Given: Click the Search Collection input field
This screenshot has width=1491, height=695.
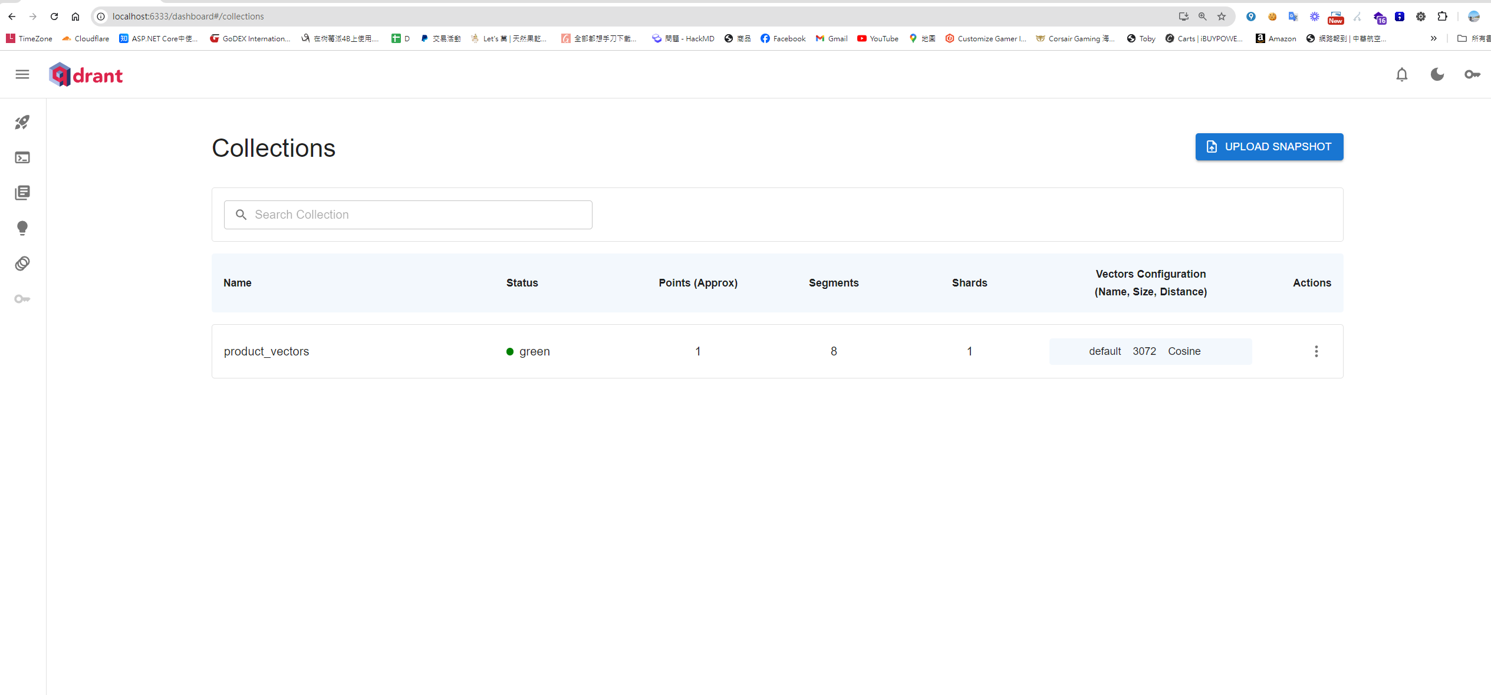Looking at the screenshot, I should coord(408,215).
